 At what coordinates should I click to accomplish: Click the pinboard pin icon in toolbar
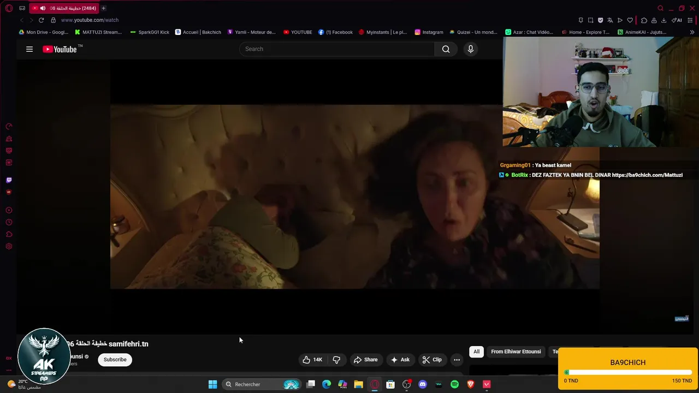580,20
